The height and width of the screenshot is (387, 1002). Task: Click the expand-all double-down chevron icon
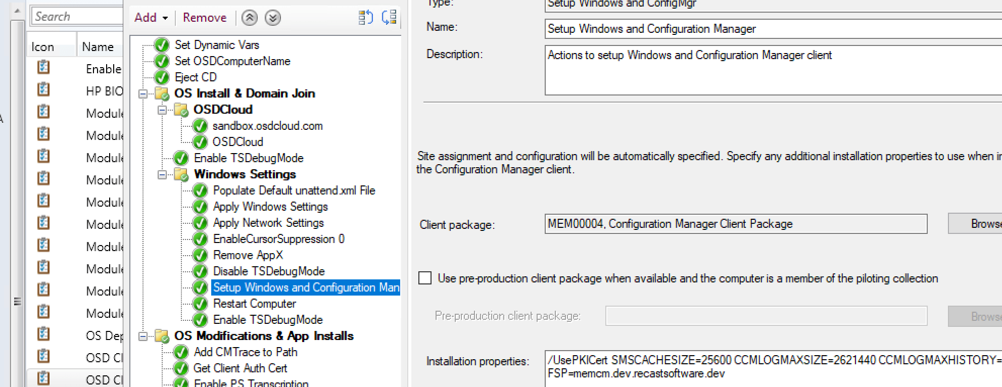(273, 18)
